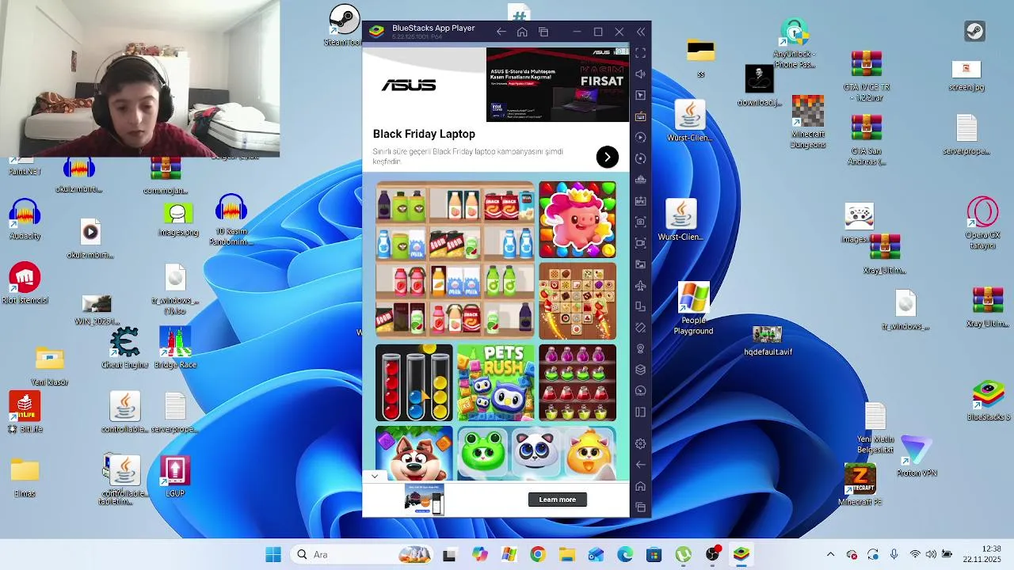Open BlueStacks settings gear icon

click(640, 444)
